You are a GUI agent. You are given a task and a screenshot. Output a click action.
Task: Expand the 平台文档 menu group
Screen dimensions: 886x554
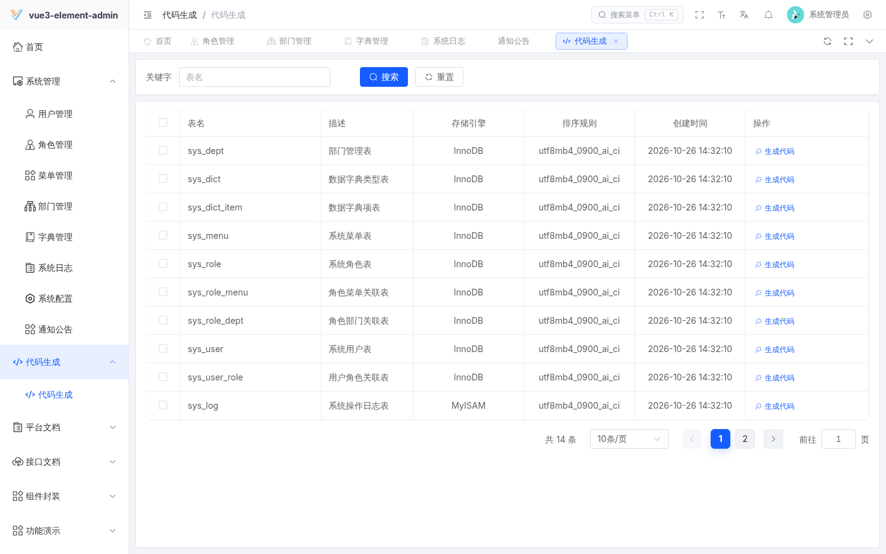coord(65,427)
